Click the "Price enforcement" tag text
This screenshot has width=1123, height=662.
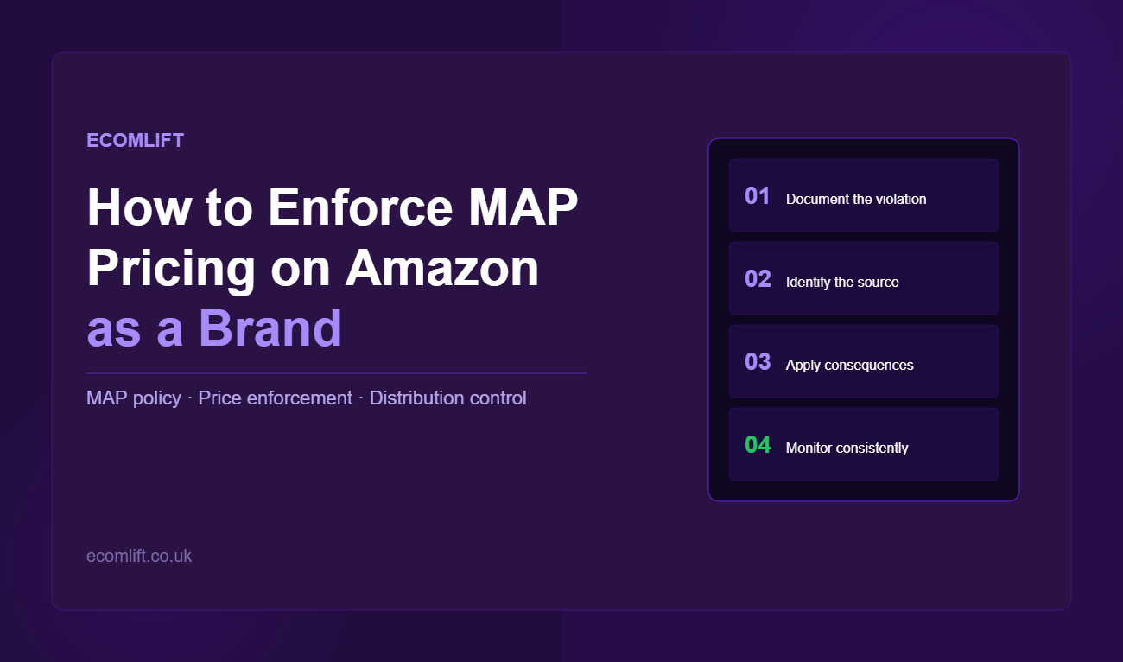(276, 398)
